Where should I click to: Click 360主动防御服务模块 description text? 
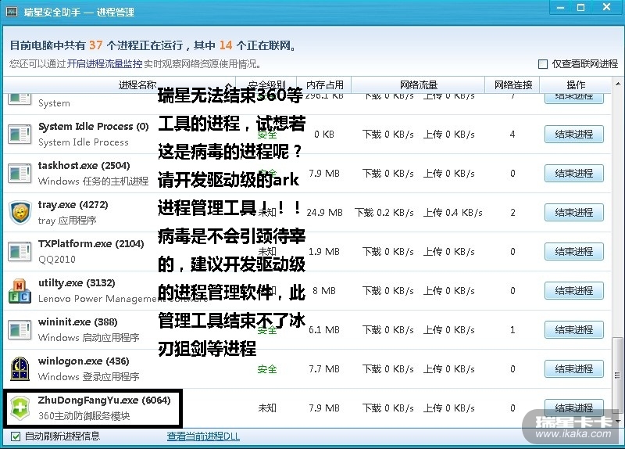pos(84,416)
